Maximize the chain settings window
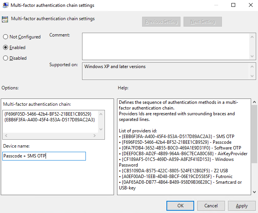 (233, 5)
